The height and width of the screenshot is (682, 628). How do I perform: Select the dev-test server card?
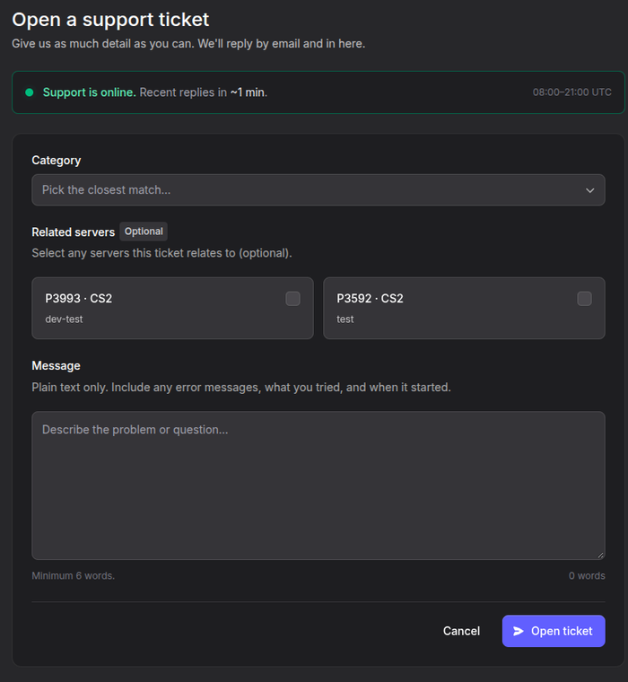coord(172,308)
